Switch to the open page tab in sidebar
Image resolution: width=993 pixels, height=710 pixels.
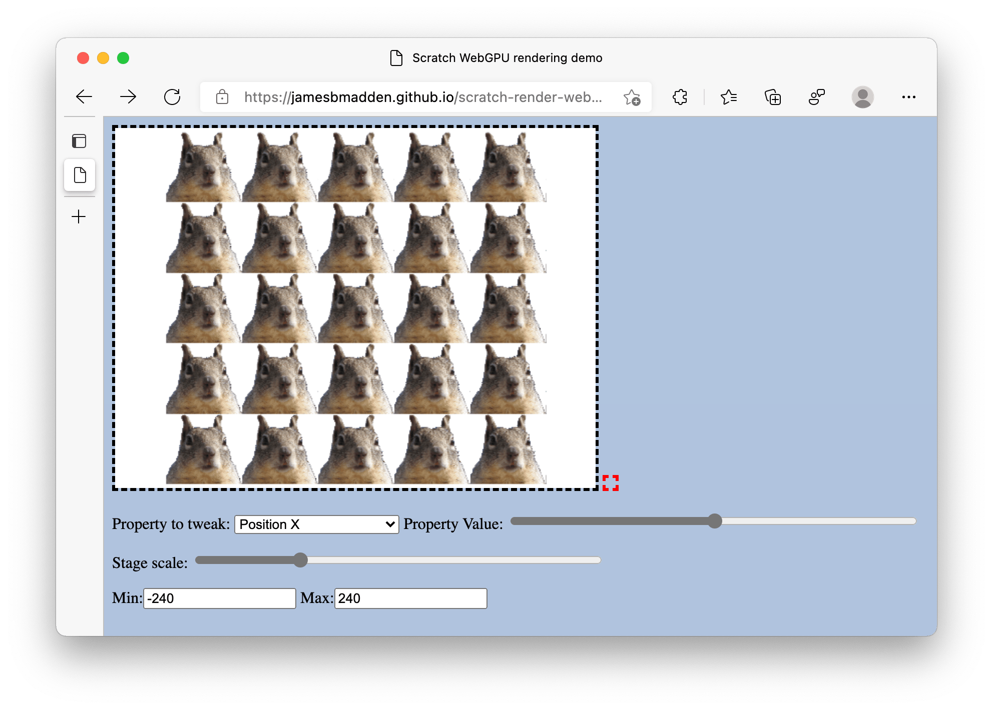pyautogui.click(x=79, y=175)
